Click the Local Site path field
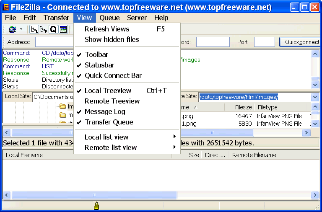 click(x=53, y=97)
